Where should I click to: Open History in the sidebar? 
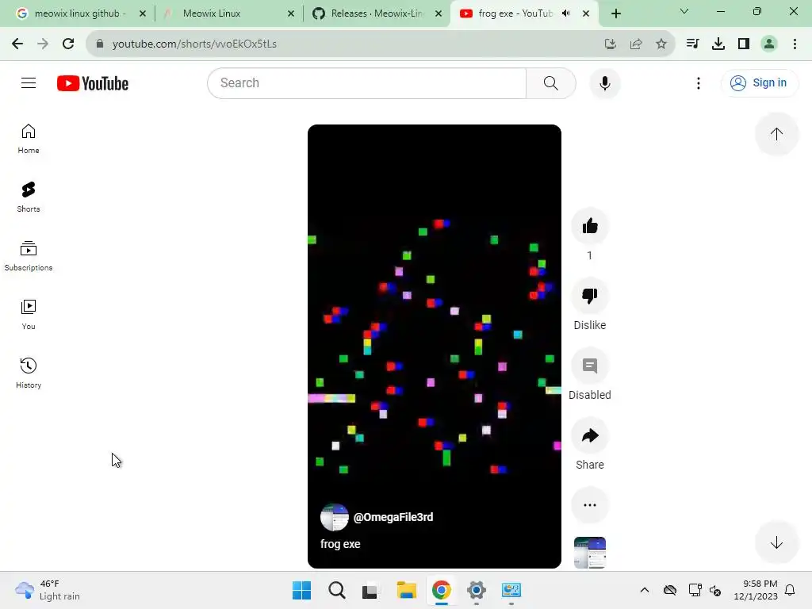pyautogui.click(x=29, y=373)
